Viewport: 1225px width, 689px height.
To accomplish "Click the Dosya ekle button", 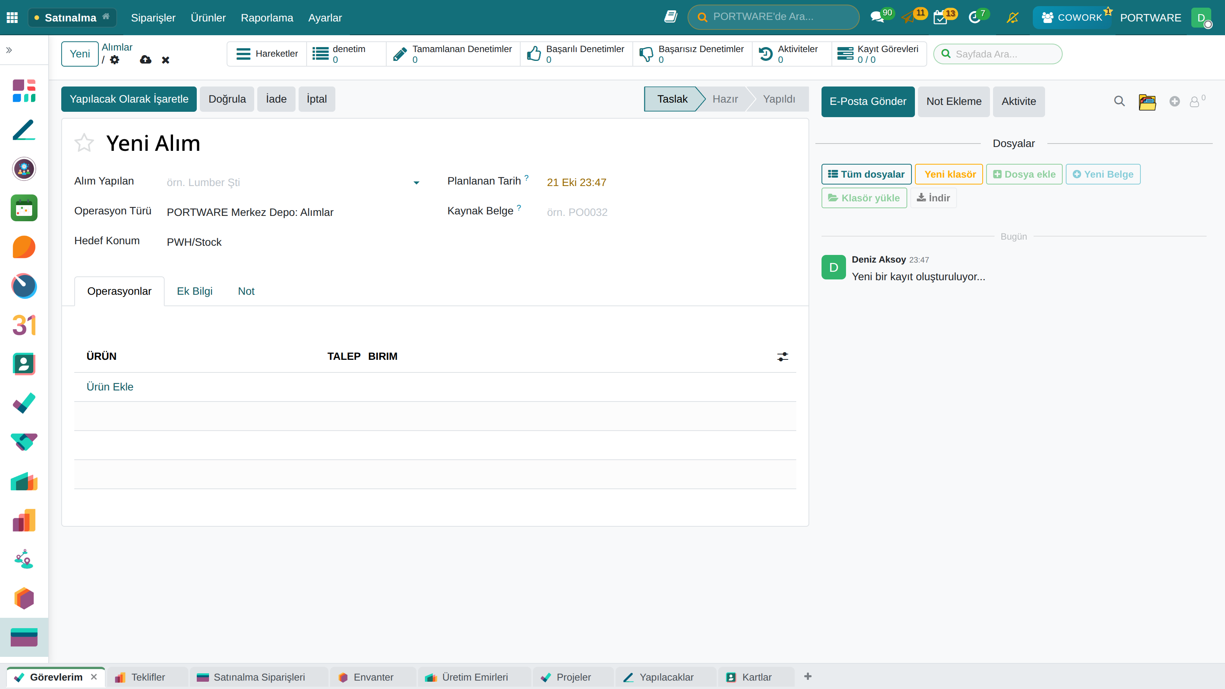I will pos(1024,174).
